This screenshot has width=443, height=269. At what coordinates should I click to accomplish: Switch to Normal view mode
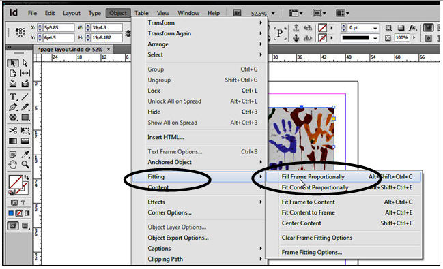coord(13,225)
